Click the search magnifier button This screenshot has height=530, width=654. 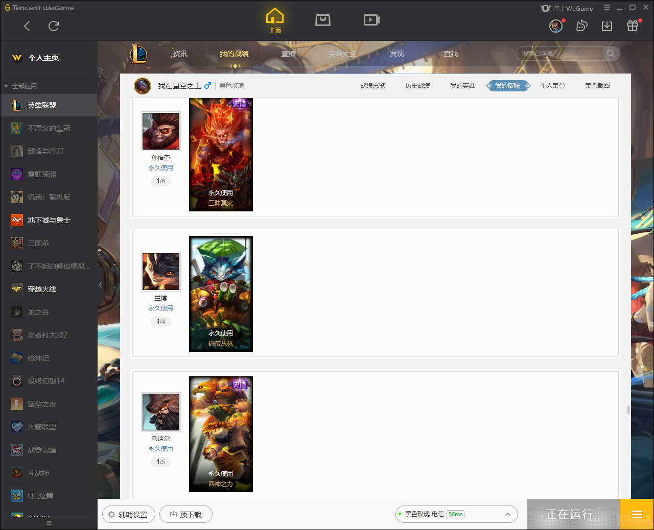611,53
